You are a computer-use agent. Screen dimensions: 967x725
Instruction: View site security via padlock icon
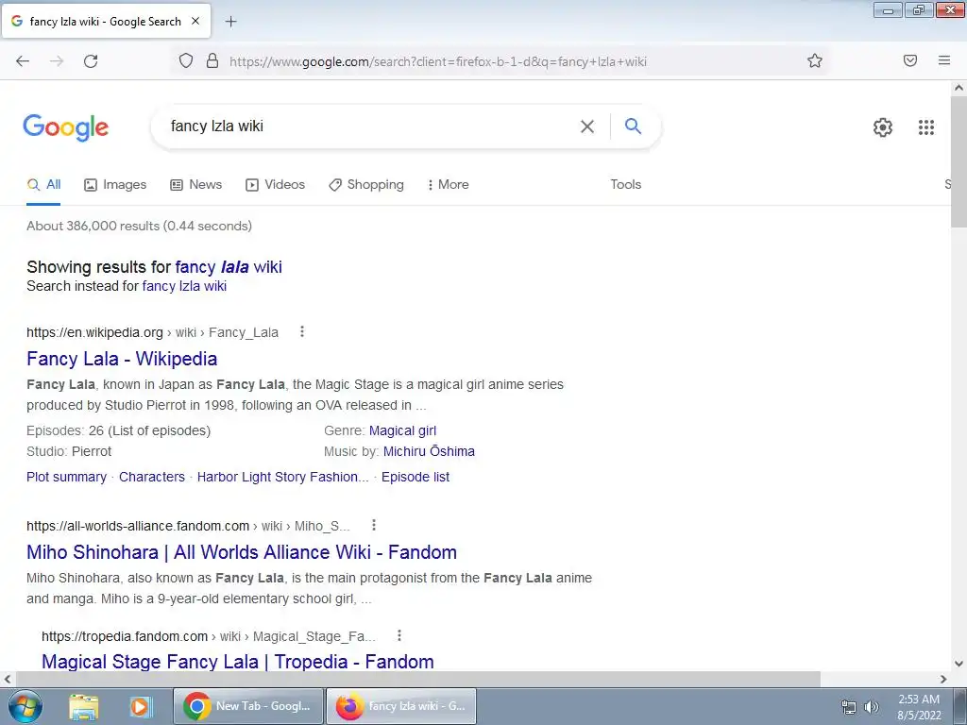coord(212,60)
